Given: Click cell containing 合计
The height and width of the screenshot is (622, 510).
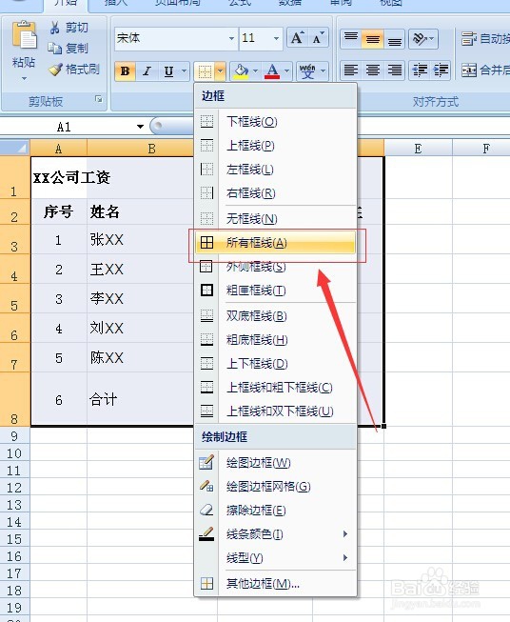Looking at the screenshot, I should [140, 399].
